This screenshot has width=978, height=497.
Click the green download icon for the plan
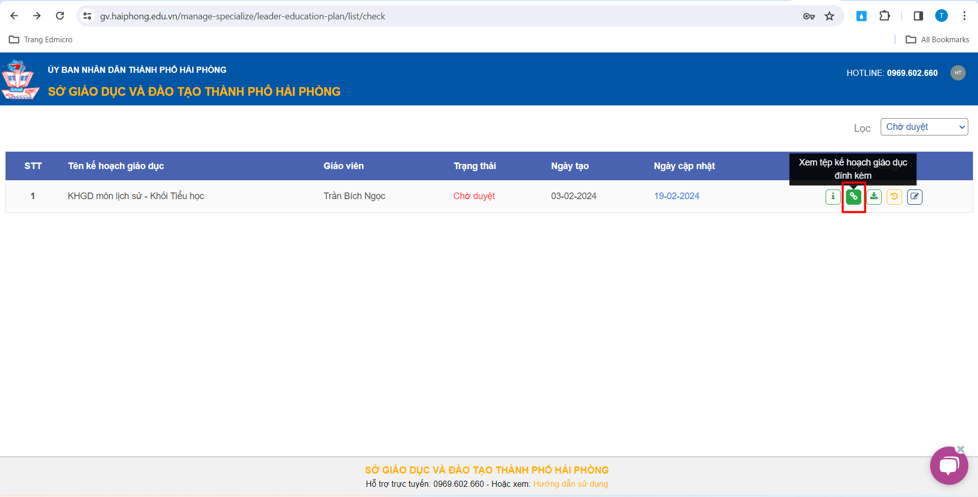(874, 197)
